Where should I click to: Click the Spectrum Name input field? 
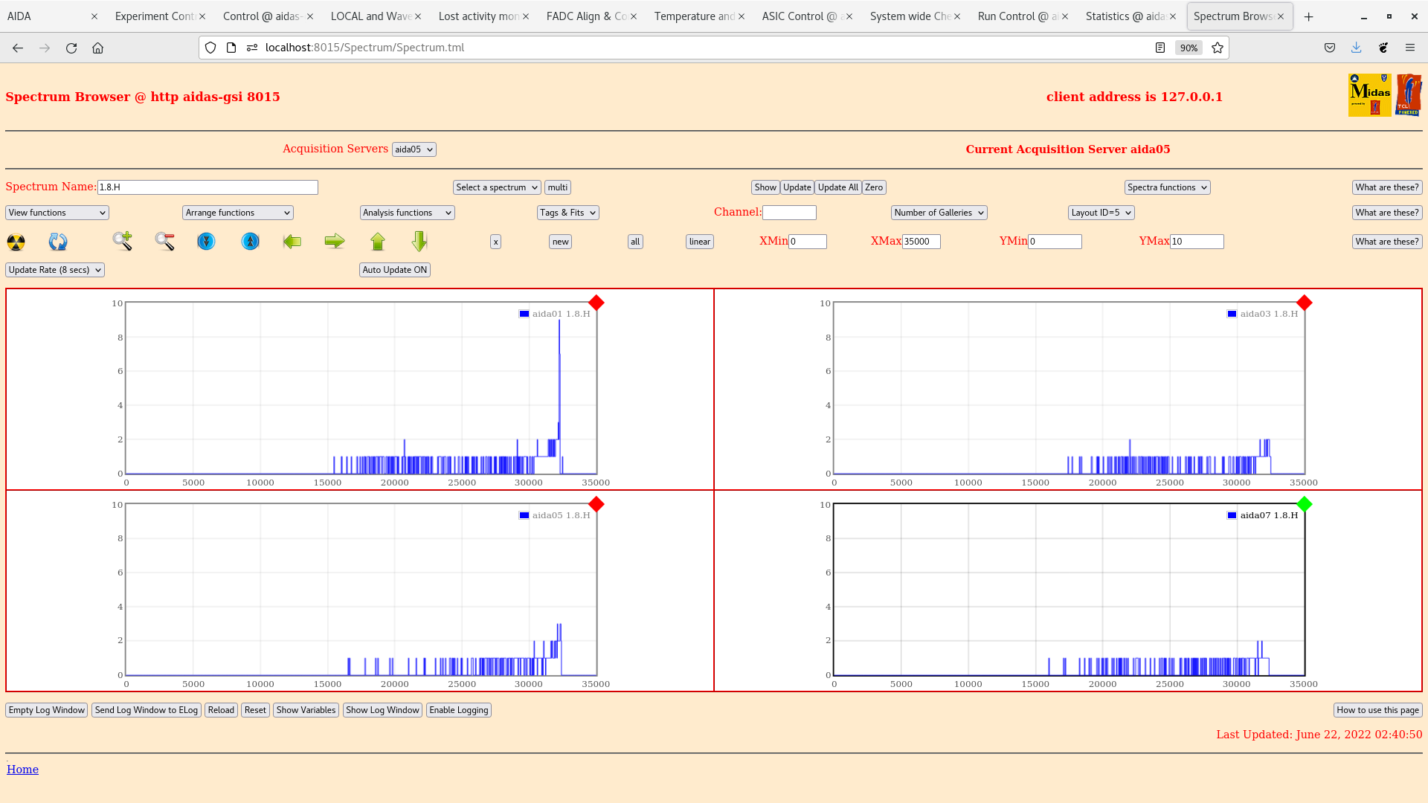pyautogui.click(x=208, y=187)
